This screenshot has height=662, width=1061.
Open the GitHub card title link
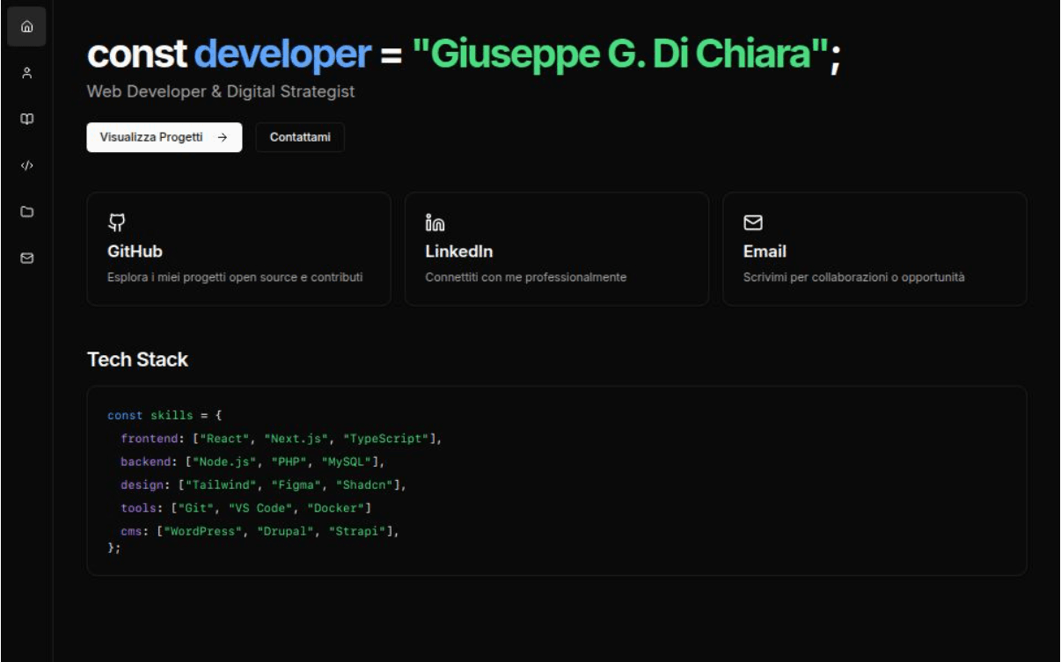pyautogui.click(x=135, y=251)
